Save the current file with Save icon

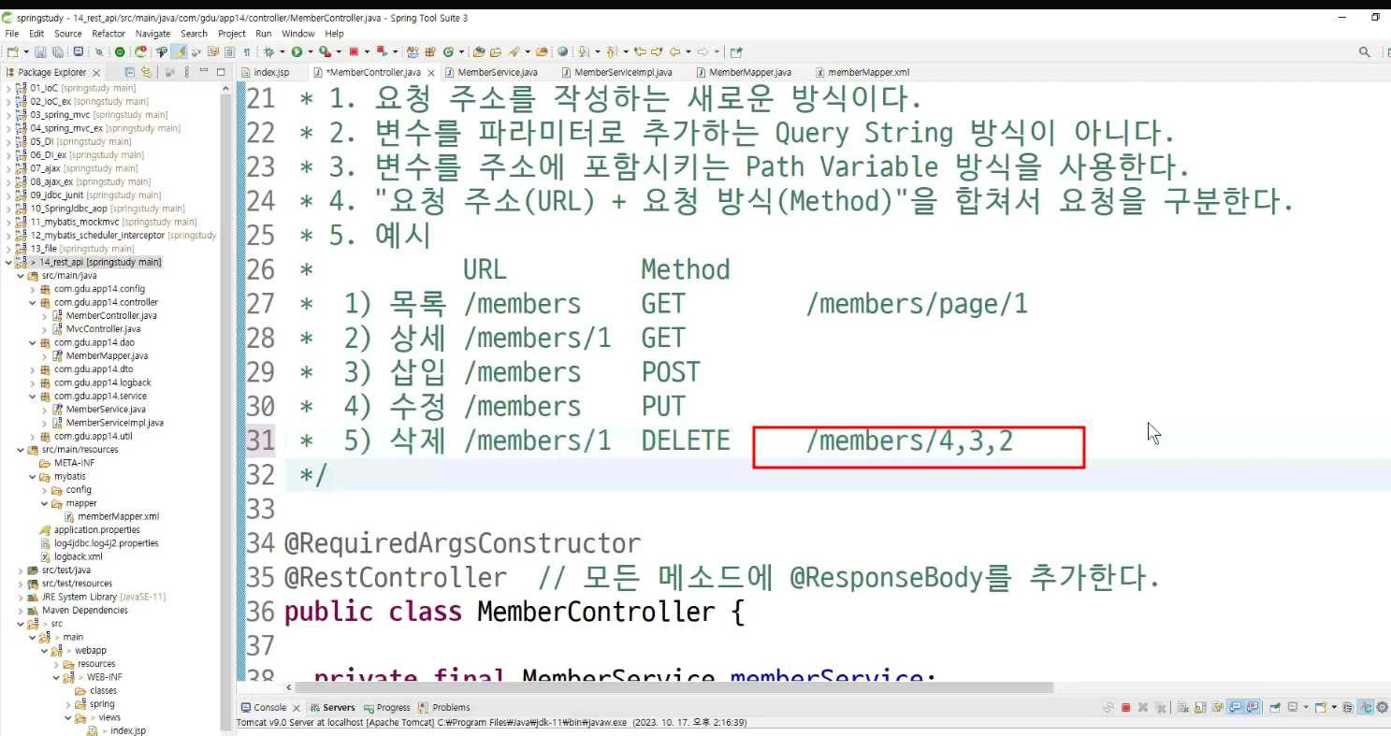coord(40,51)
